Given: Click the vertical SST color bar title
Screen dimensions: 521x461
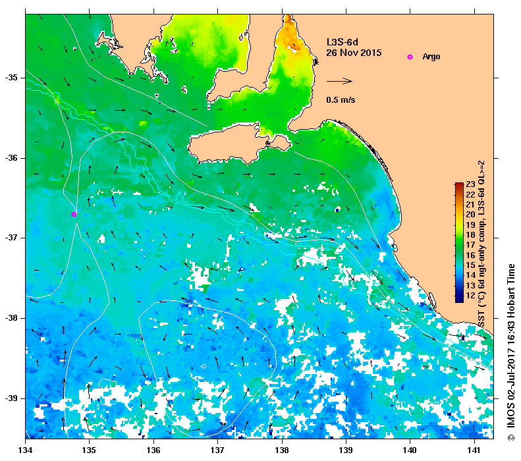Looking at the screenshot, I should (x=481, y=244).
